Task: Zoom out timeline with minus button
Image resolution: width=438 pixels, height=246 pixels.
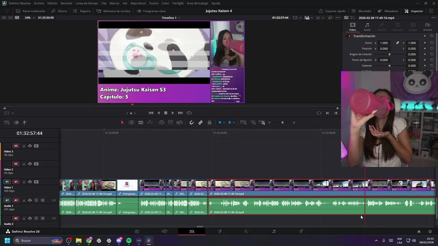Action: click(x=269, y=122)
